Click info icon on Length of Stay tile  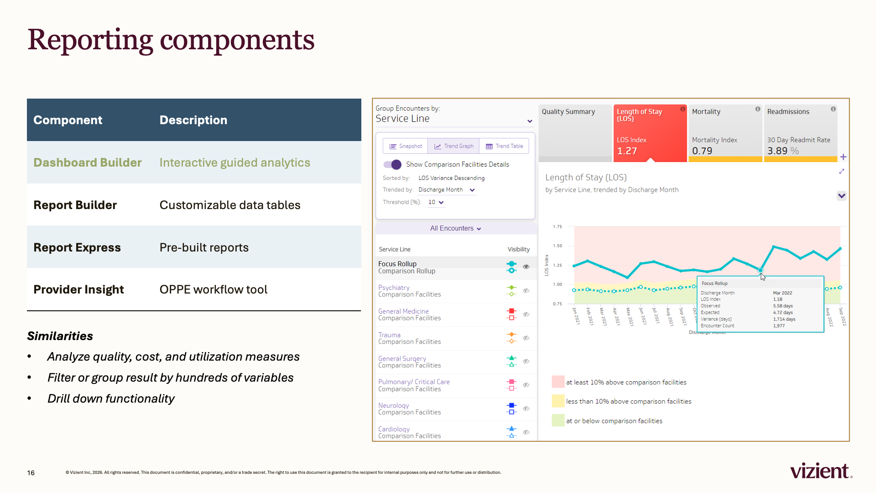point(683,109)
